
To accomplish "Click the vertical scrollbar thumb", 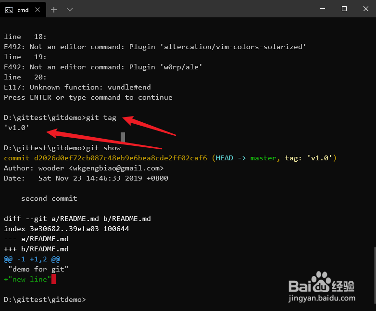I will (375, 275).
